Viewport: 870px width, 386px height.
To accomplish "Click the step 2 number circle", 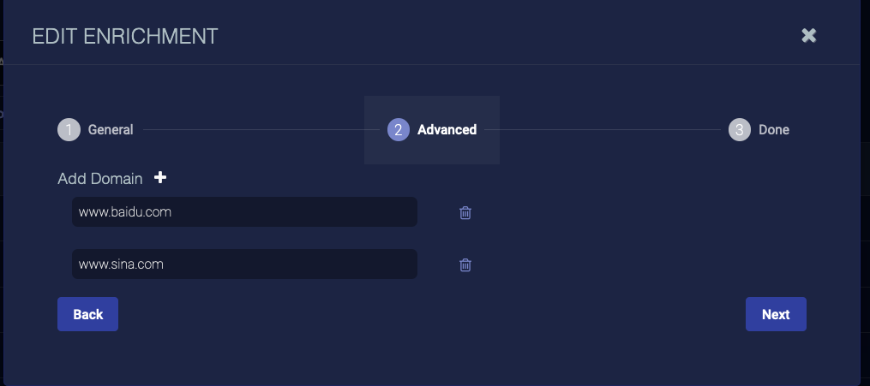I will [399, 130].
